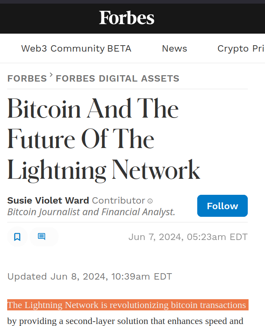This screenshot has height=326, width=265.
Task: Bookmark this article with the bookmark icon
Action: [17, 237]
